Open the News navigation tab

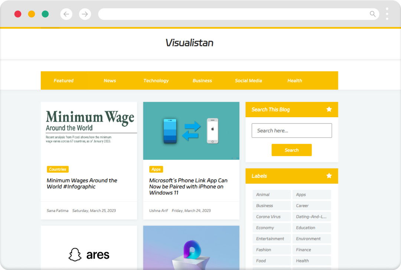pyautogui.click(x=110, y=81)
